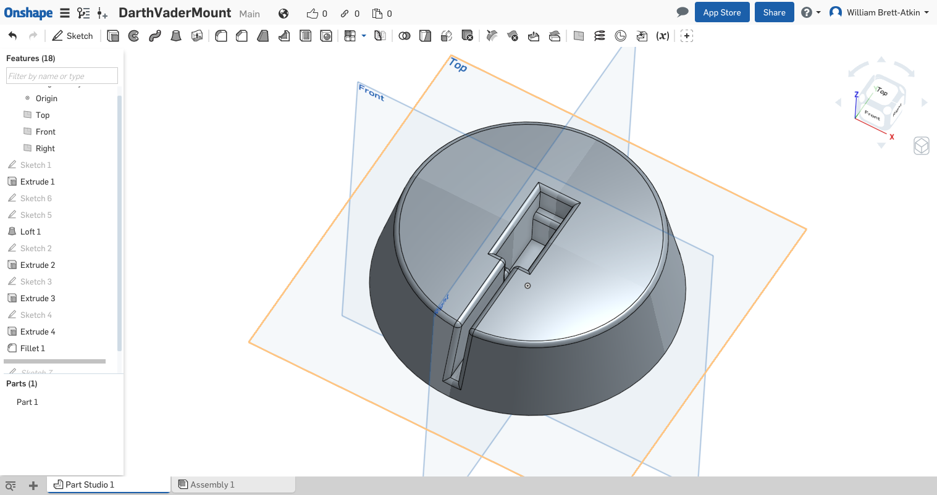The height and width of the screenshot is (495, 937).
Task: Switch to the Part Studio 1 tab
Action: click(x=109, y=485)
